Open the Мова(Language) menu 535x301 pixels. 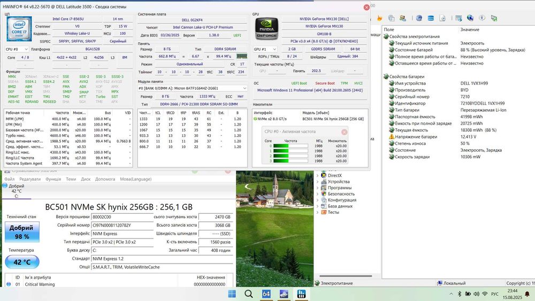136,179
